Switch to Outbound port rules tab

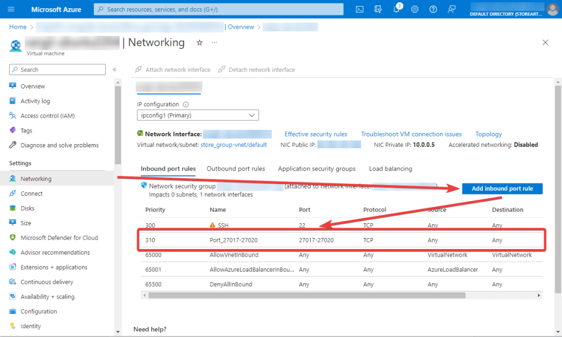pos(236,169)
